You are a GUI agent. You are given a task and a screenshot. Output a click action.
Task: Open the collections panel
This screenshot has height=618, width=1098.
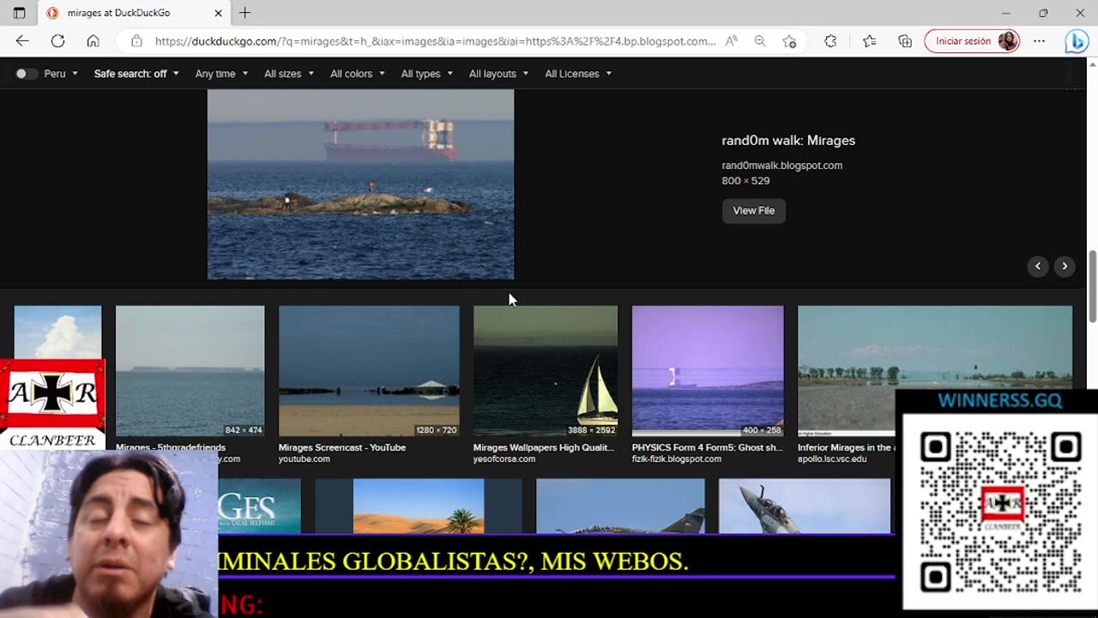click(905, 41)
